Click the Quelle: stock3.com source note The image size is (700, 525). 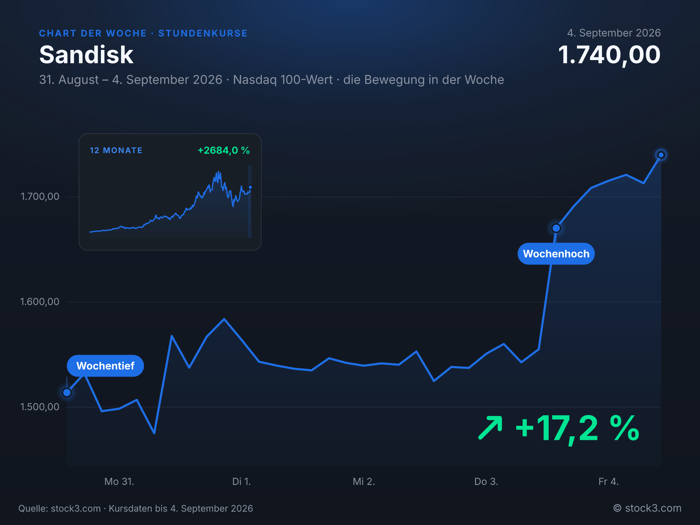(136, 509)
